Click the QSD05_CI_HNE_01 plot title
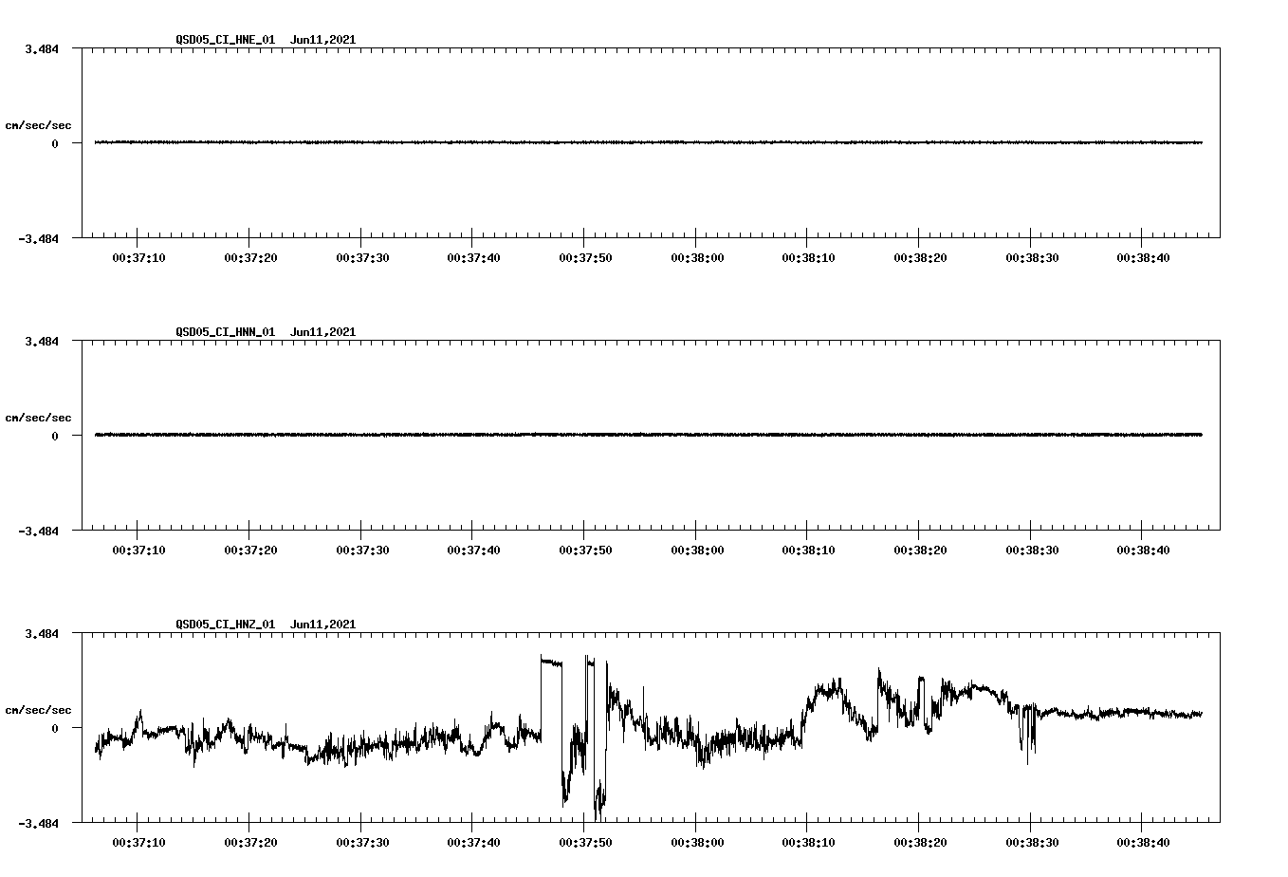This screenshot has width=1288, height=877. [x=225, y=40]
